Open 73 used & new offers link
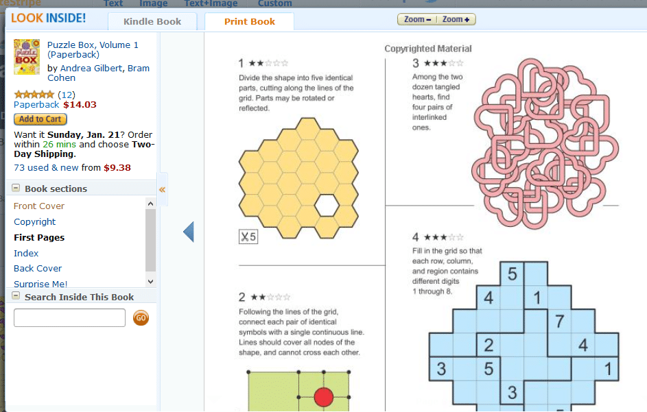 tap(46, 167)
